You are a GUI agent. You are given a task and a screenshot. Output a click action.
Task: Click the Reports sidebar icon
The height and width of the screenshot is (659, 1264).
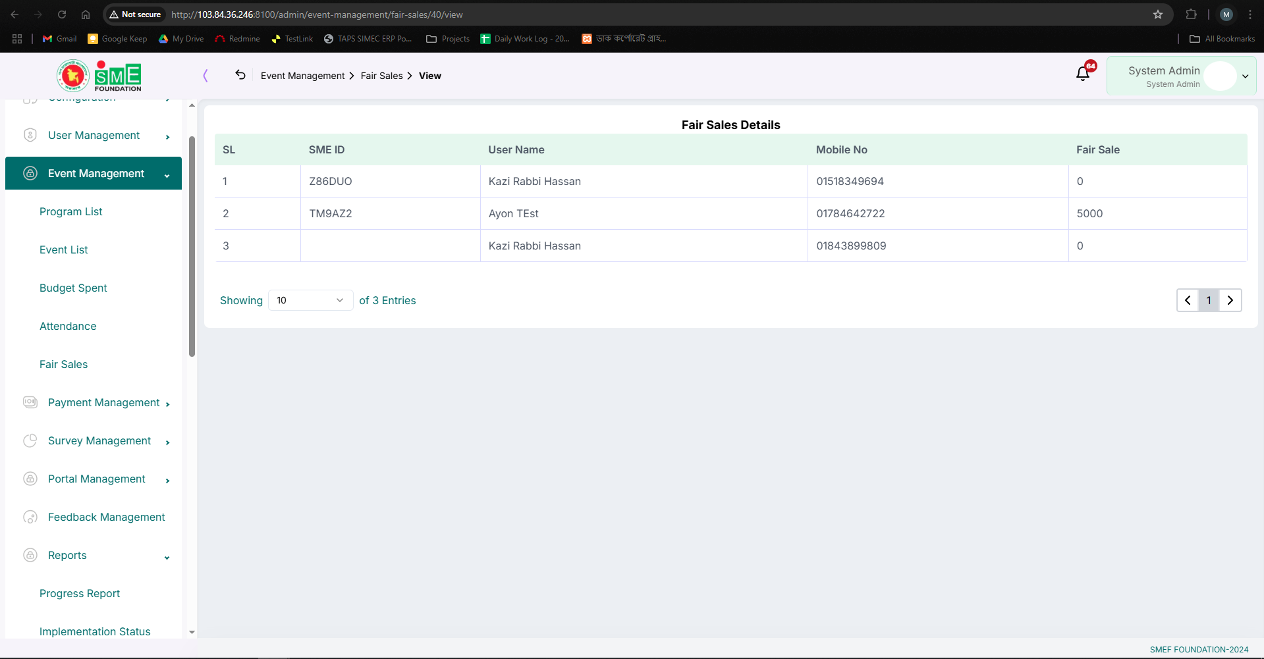click(30, 555)
